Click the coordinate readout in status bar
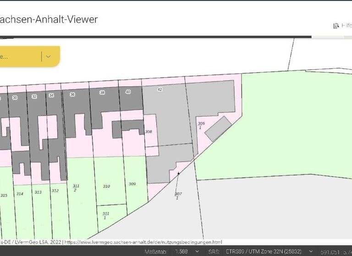Image resolution: width=352 pixels, height=256 pixels. click(335, 251)
